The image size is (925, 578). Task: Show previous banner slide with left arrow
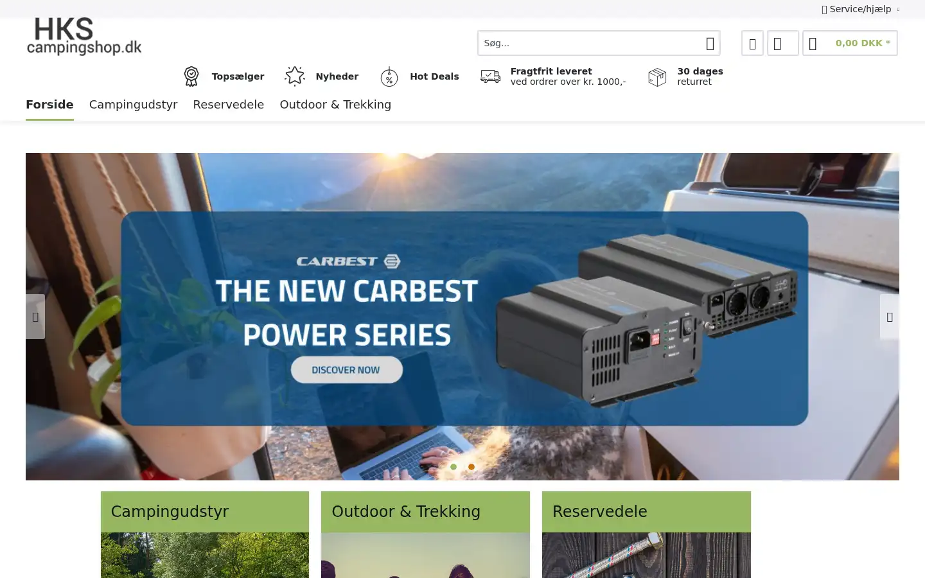click(x=35, y=317)
